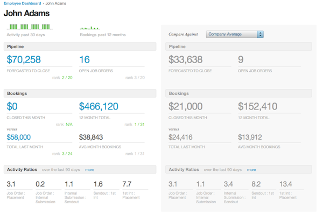323x213 pixels.
Task: Open more Activity Ratios for John Adams
Action: [89, 170]
